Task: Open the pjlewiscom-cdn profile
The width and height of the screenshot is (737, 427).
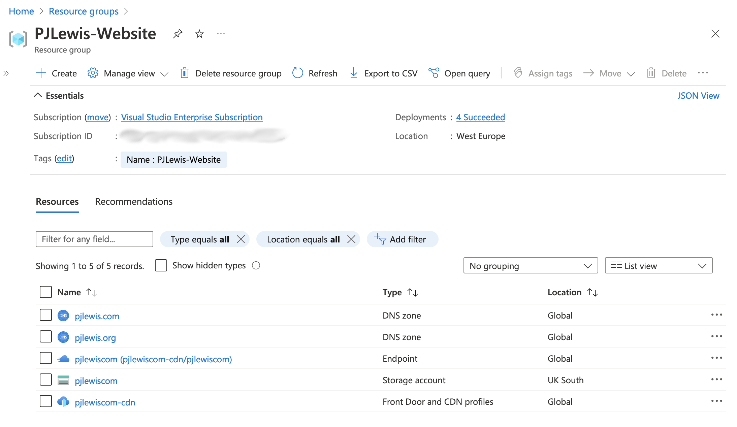Action: pyautogui.click(x=105, y=402)
